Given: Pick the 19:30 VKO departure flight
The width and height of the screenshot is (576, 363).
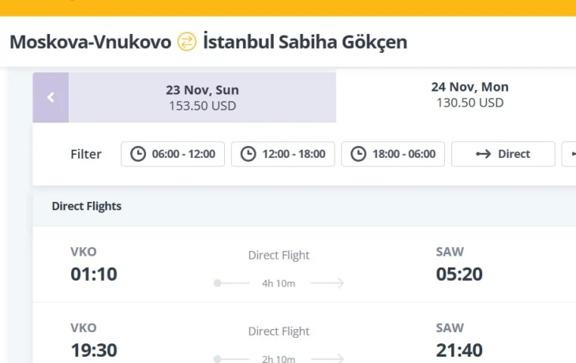Looking at the screenshot, I should point(94,349).
